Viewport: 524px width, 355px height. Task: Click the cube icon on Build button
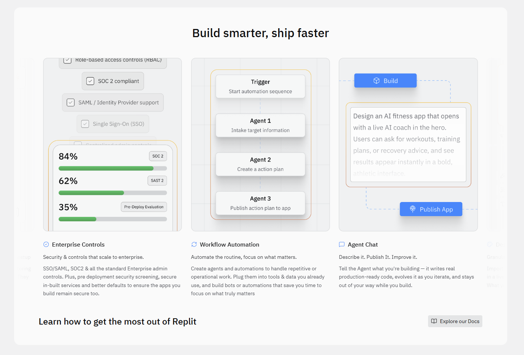point(376,81)
